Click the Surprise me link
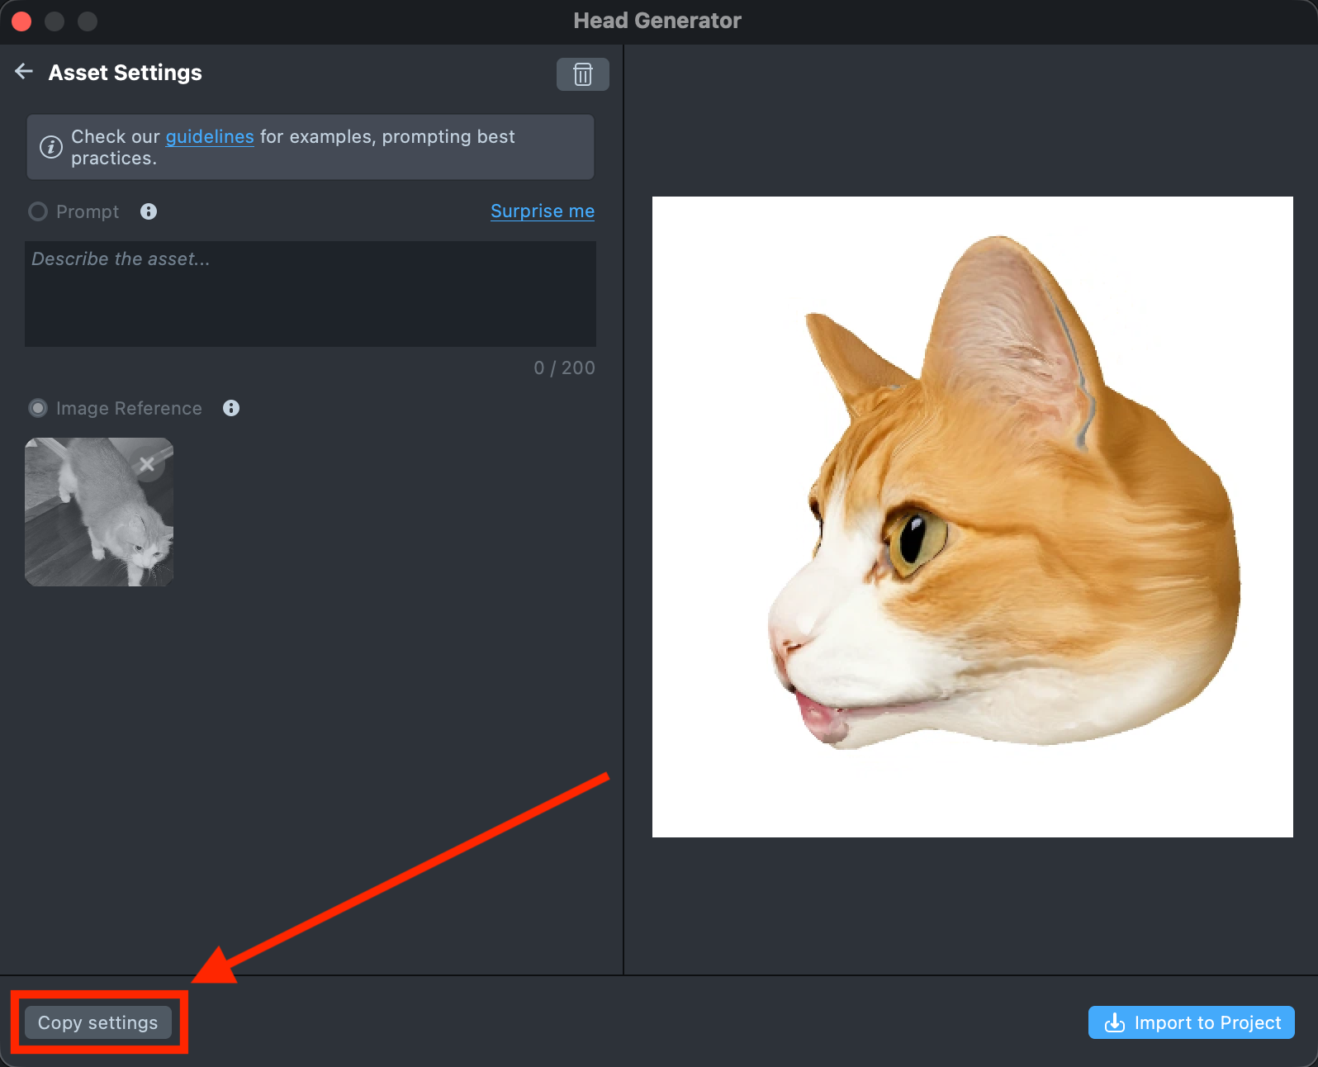Image resolution: width=1318 pixels, height=1067 pixels. pyautogui.click(x=543, y=211)
